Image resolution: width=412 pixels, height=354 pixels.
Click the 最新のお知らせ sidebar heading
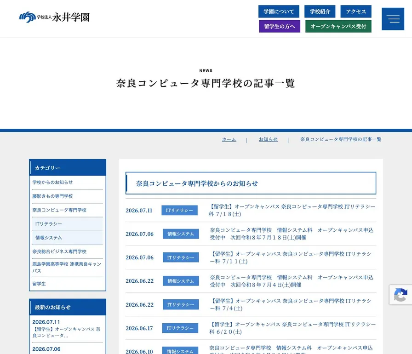[68, 307]
